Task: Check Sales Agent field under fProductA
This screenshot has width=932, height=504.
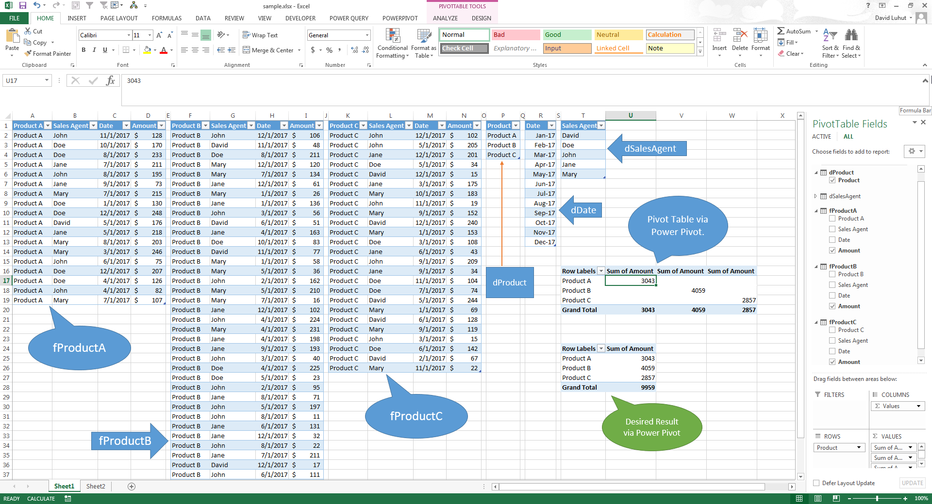Action: point(832,229)
